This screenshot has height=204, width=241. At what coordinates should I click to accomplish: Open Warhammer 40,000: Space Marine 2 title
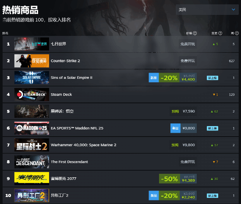click(83, 145)
